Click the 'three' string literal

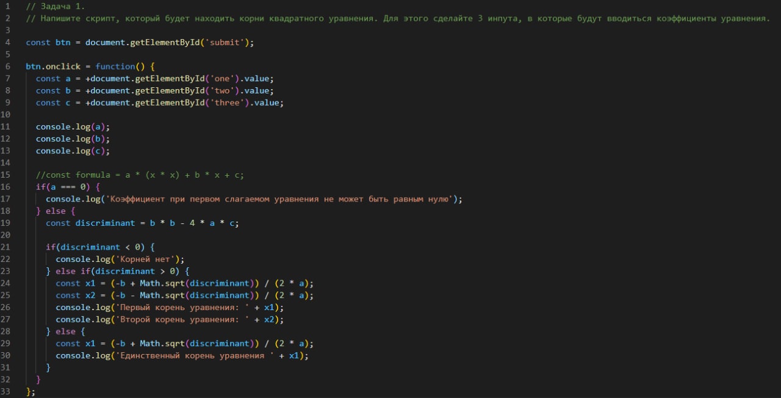pos(227,103)
